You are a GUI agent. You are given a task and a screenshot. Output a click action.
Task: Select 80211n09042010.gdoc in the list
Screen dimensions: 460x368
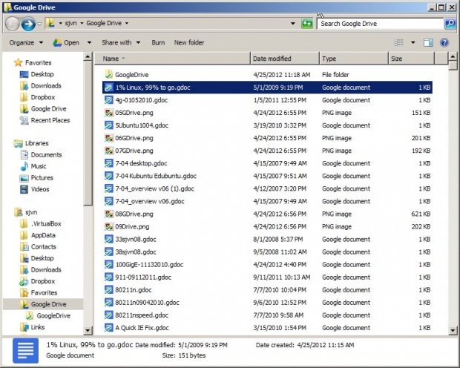147,303
